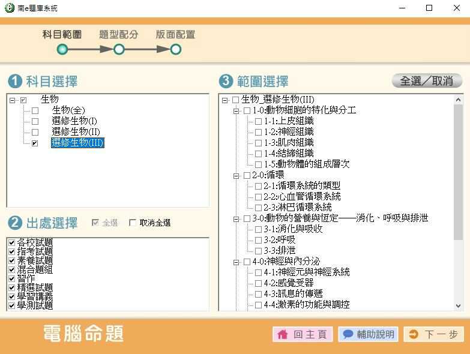This screenshot has height=354, width=470.
Task: Toggle the 生物 root subject checkbox
Action: (23, 100)
